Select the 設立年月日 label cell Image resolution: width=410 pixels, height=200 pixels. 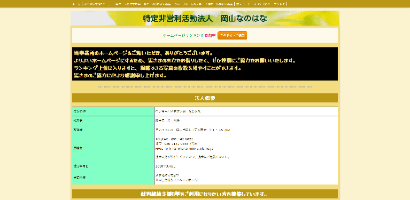pos(113,166)
